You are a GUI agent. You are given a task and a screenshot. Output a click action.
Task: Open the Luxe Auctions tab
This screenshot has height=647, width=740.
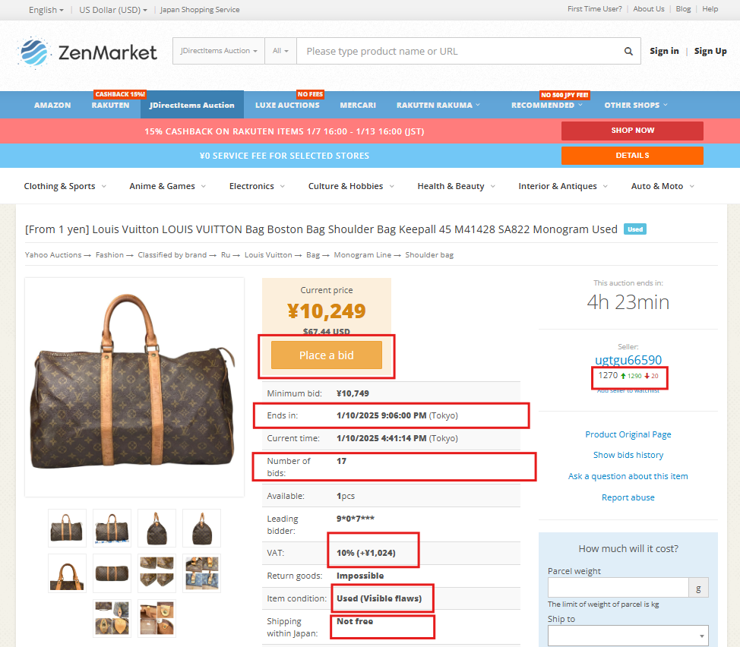[287, 105]
